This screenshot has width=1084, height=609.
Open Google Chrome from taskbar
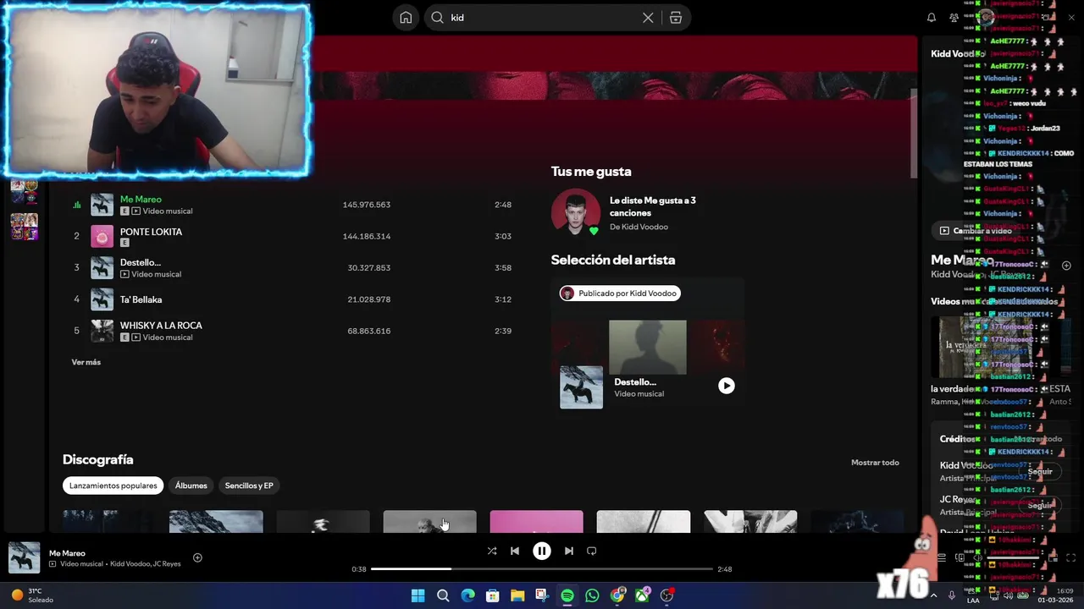617,595
